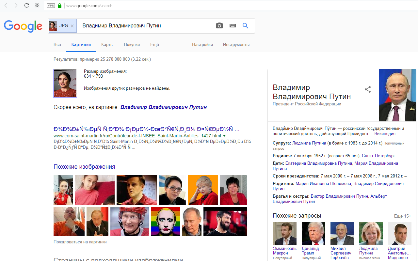The height and width of the screenshot is (261, 418).
Task: Open similar image of man in red shirt
Action: pyautogui.click(x=137, y=190)
